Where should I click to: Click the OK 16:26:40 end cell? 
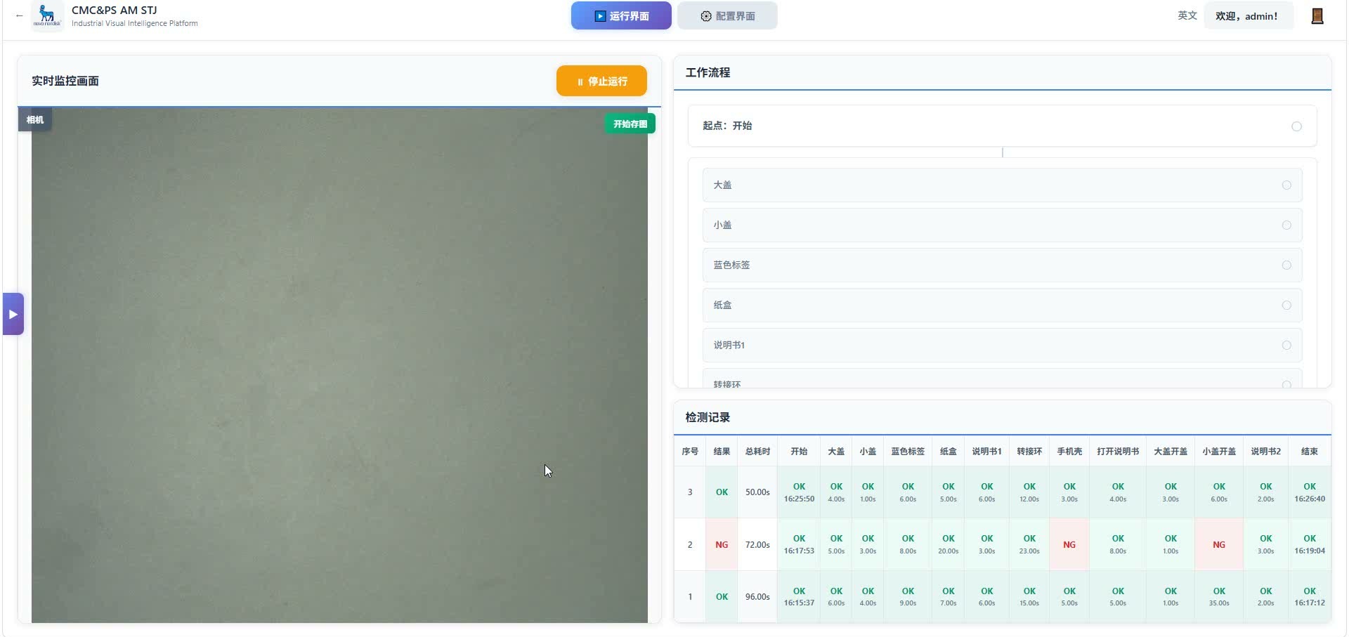(x=1310, y=492)
